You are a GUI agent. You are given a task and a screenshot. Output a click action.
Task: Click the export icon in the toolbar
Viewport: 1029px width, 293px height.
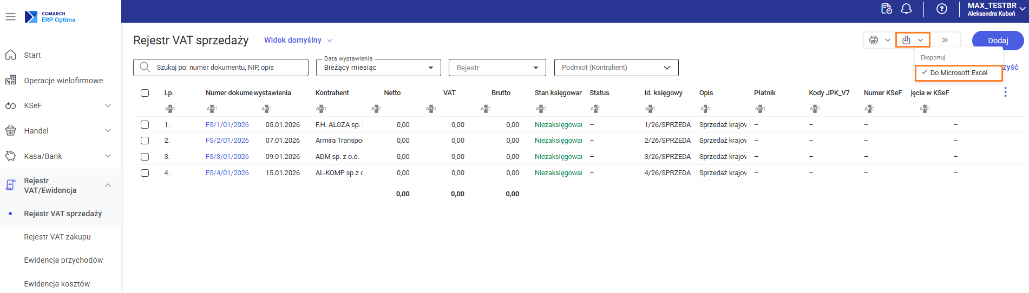click(x=907, y=40)
